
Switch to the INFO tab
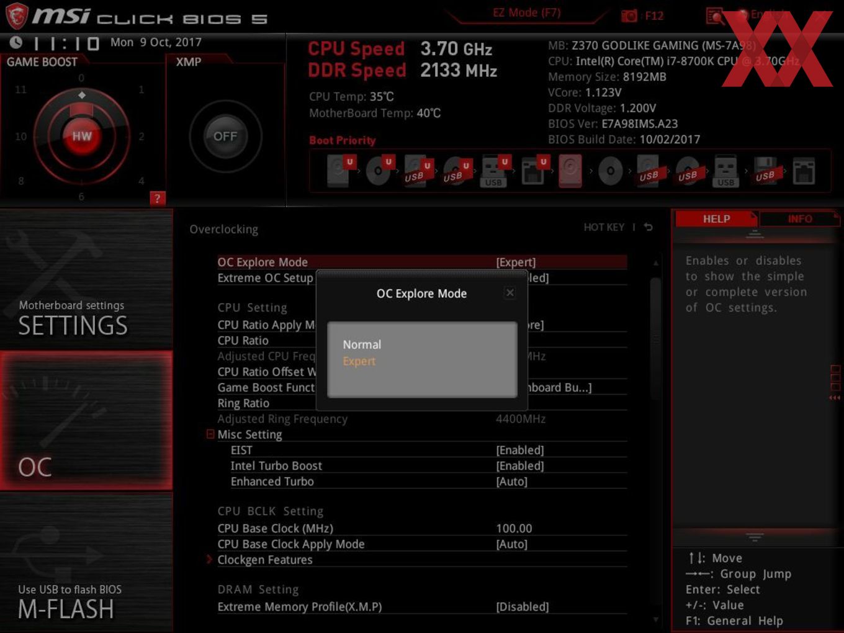(x=800, y=219)
